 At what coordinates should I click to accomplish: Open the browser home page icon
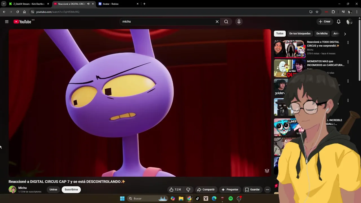tap(25, 12)
